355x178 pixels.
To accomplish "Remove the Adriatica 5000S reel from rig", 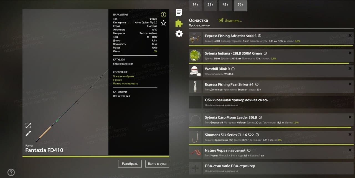I will pos(350,36).
